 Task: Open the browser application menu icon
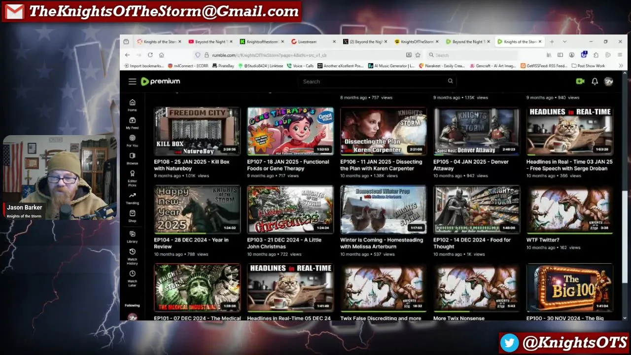[620, 55]
